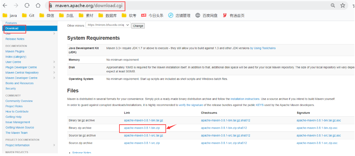The image size is (355, 156).
Task: Open apache-maven-3.8.1-bin.zip.sha512 checksum
Action: (224, 128)
